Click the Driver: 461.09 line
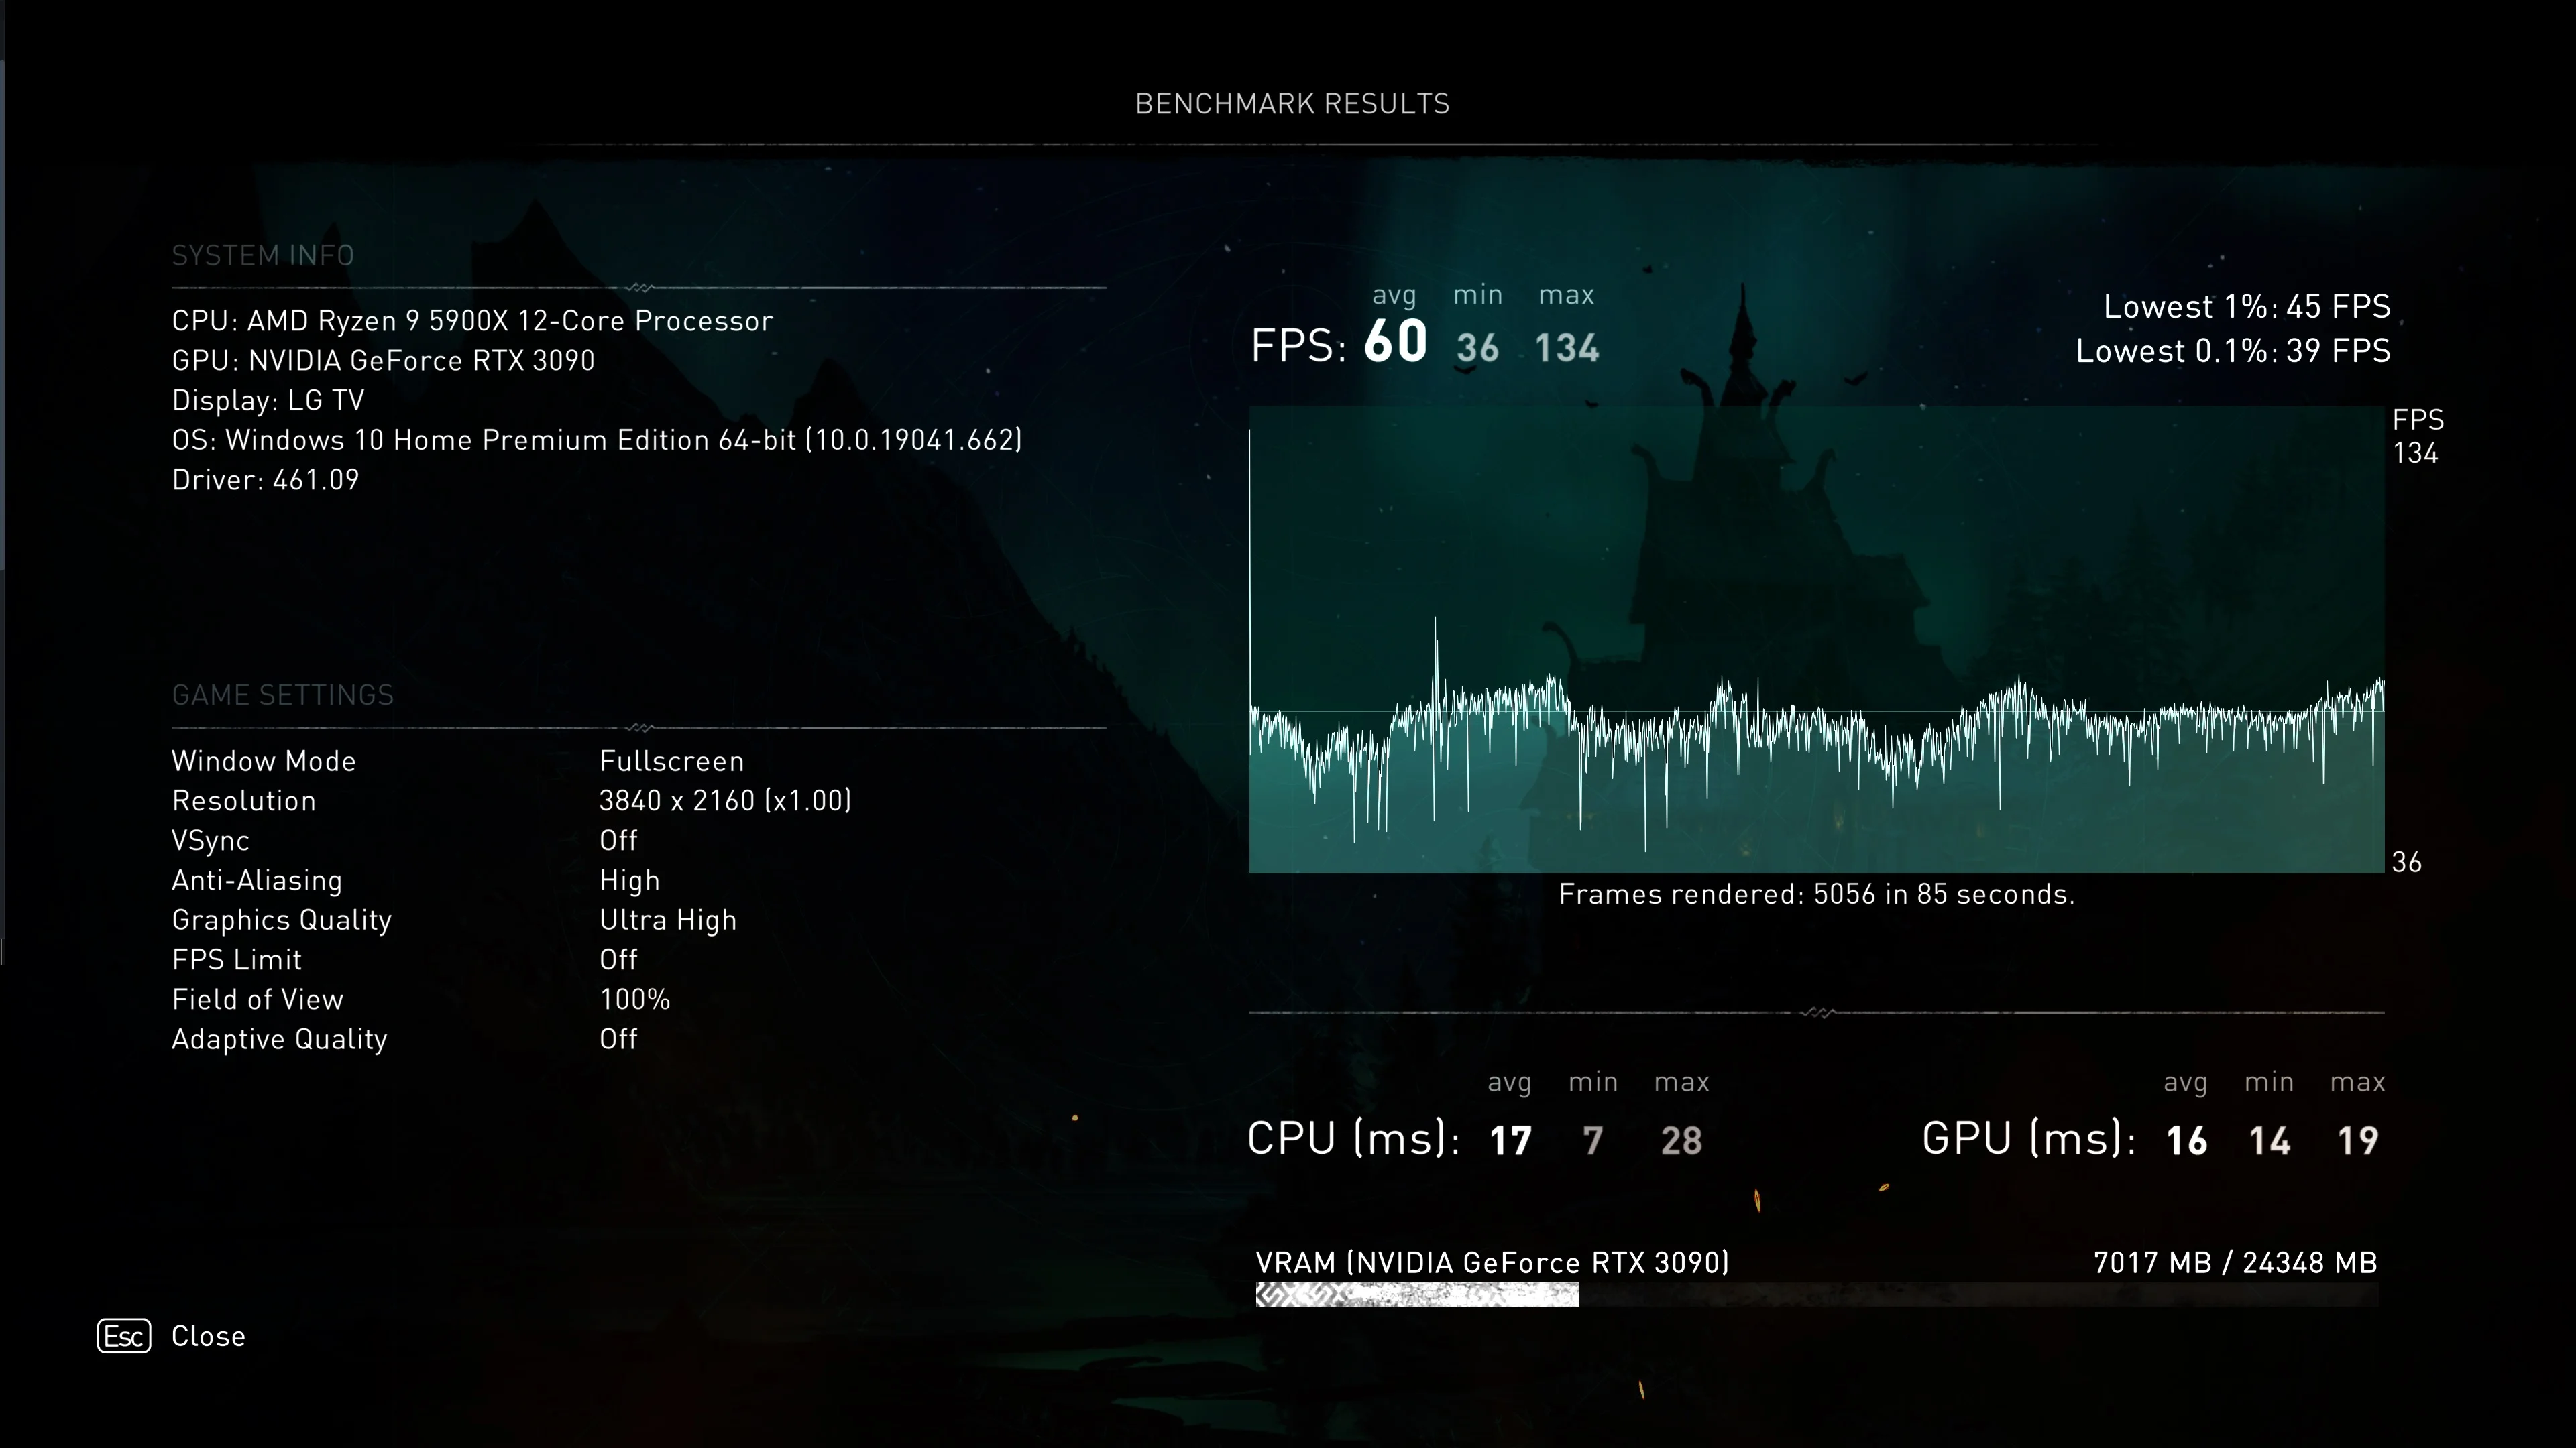 click(265, 481)
